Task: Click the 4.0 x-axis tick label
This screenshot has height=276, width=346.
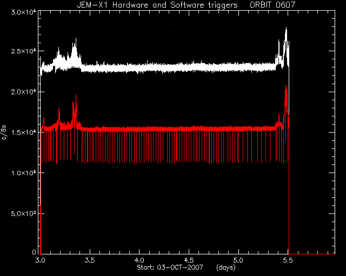Action: (x=139, y=260)
